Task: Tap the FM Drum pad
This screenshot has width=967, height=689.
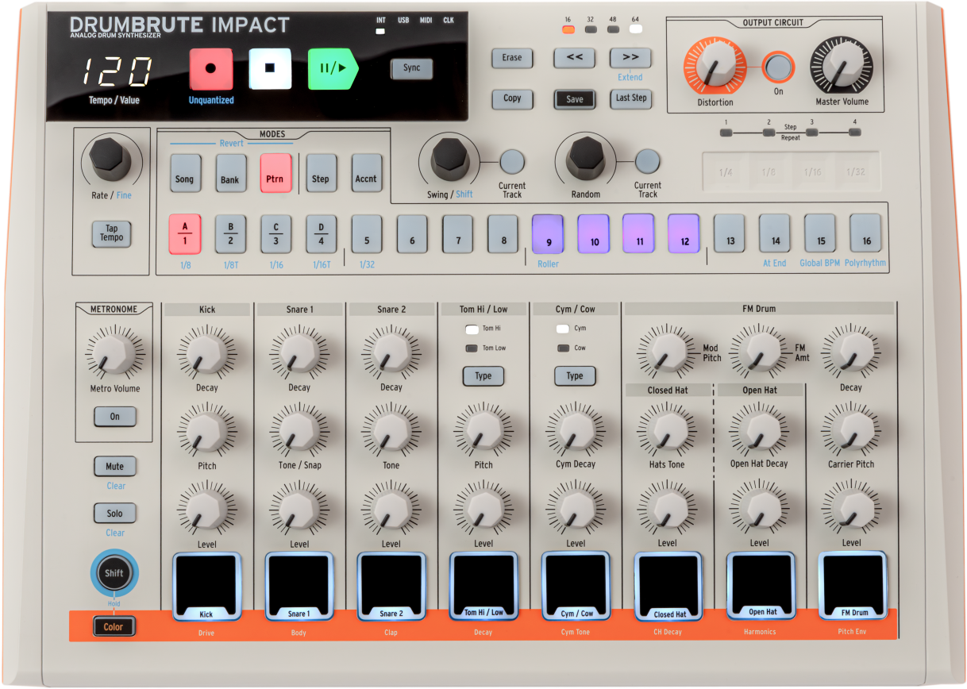Action: [851, 584]
